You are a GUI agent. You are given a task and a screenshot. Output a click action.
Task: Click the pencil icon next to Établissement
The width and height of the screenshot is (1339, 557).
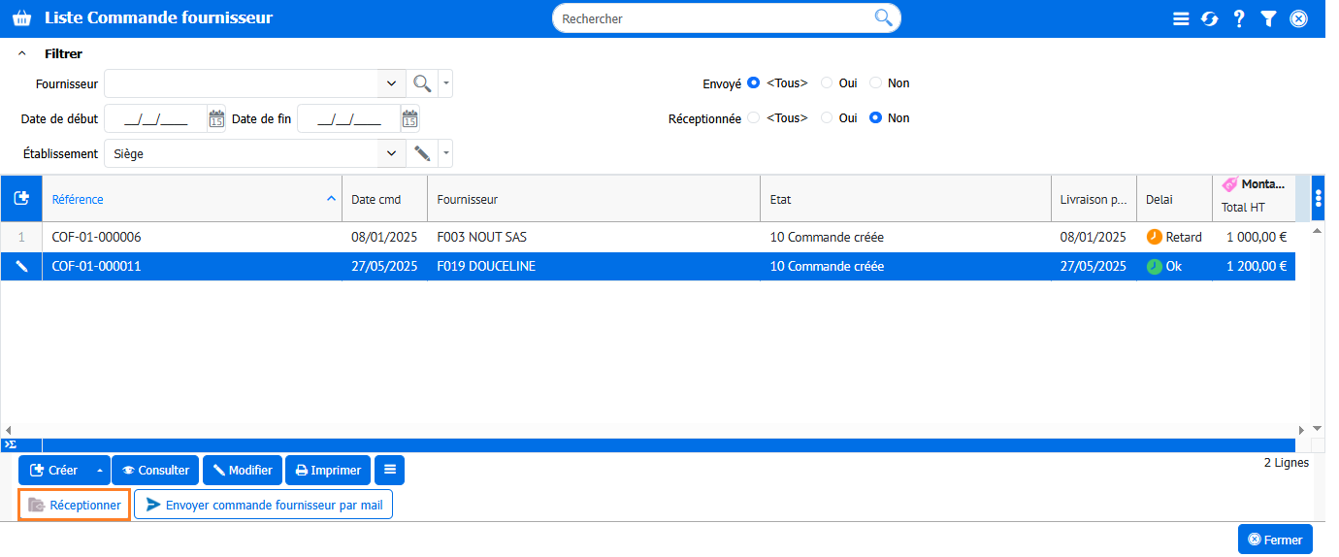(x=421, y=153)
